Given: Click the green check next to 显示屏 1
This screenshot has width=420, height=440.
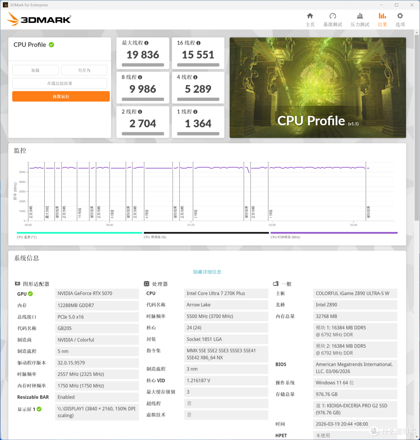Looking at the screenshot, I should coord(39,409).
